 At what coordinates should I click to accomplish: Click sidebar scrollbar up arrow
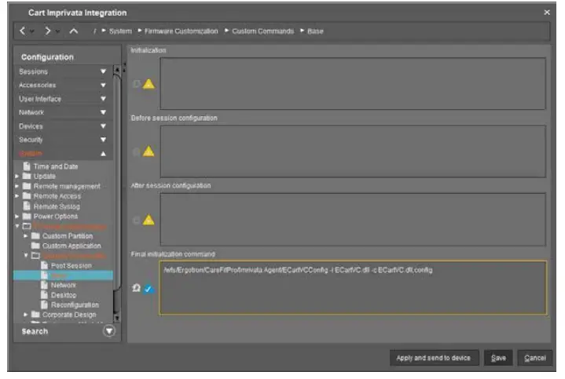117,70
